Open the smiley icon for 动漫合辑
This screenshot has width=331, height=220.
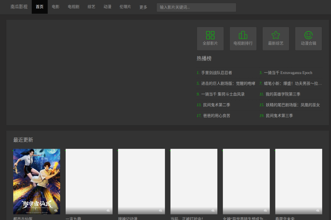(x=308, y=35)
